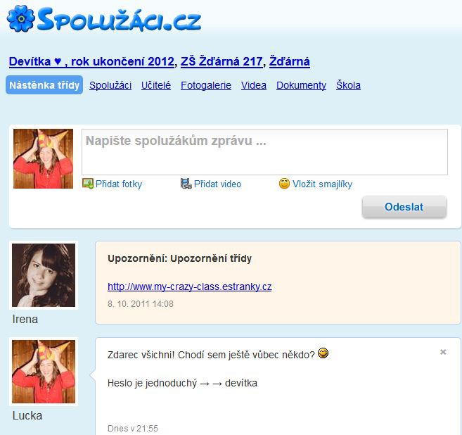This screenshot has height=435, width=462.
Task: Click the smiley emoticon in Lucka's post
Action: pyautogui.click(x=323, y=353)
